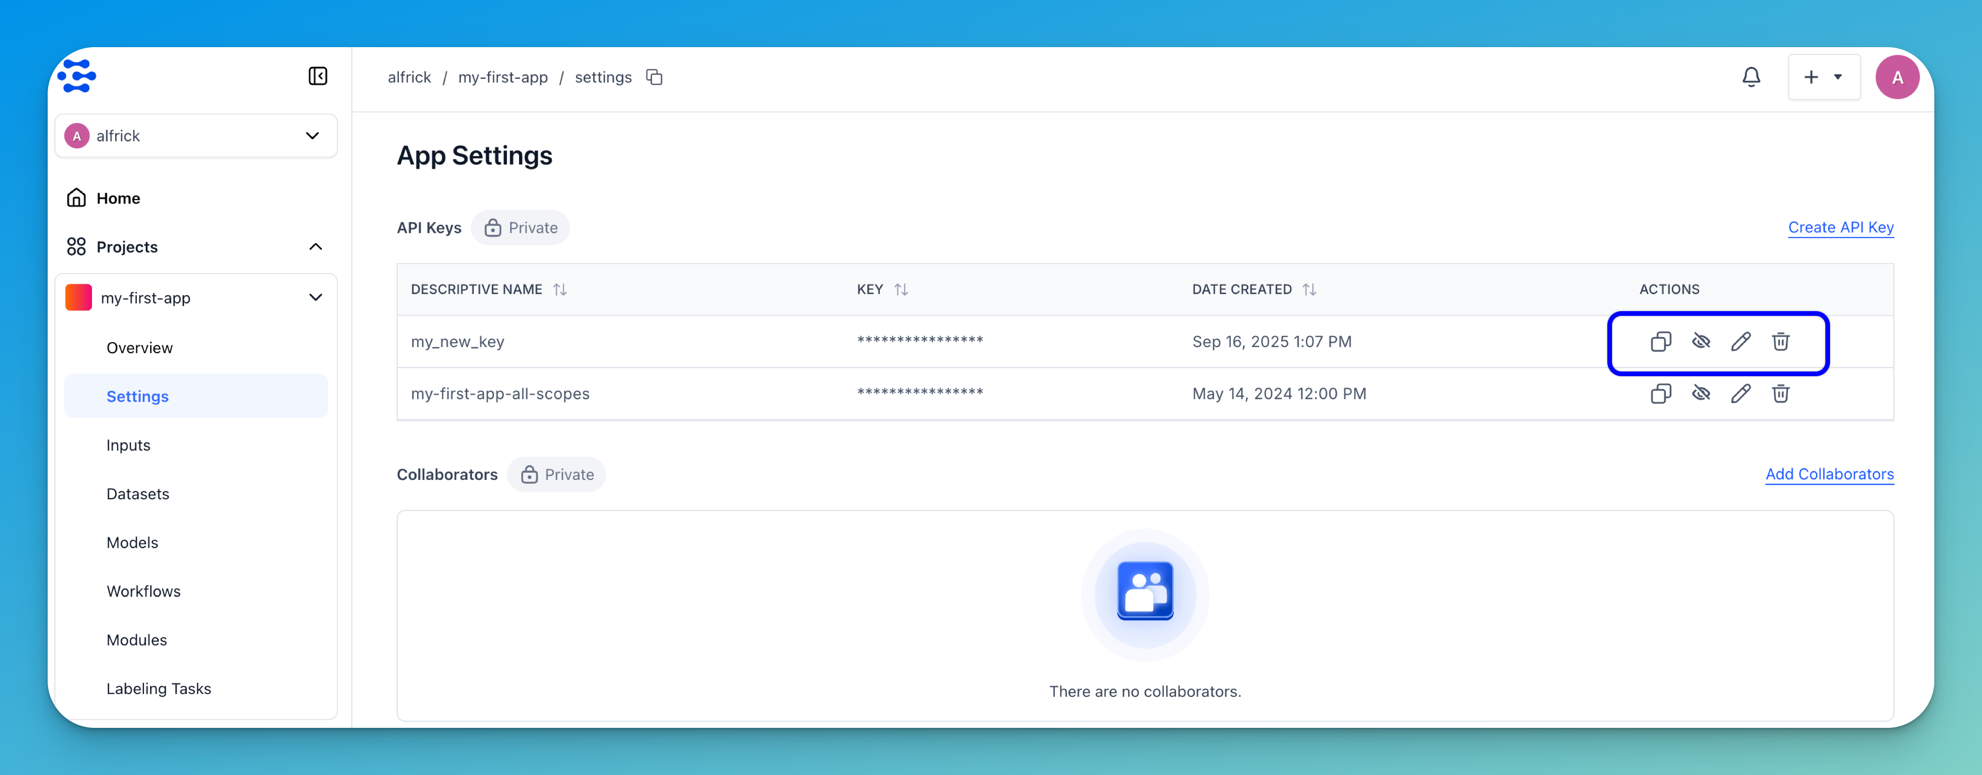Collapse the Projects section
Viewport: 1982px width, 775px height.
pos(315,247)
